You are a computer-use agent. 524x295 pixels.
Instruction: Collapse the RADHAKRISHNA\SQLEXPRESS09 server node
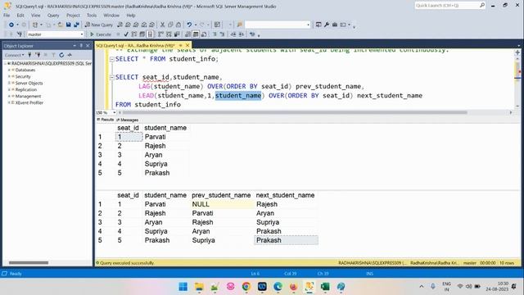(5, 63)
